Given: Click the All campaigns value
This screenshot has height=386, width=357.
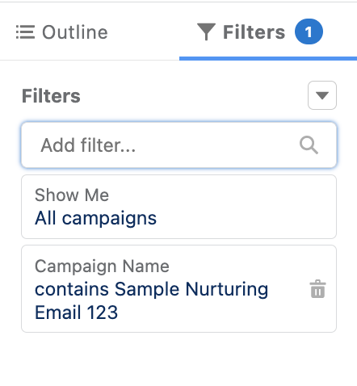Looking at the screenshot, I should 95,218.
